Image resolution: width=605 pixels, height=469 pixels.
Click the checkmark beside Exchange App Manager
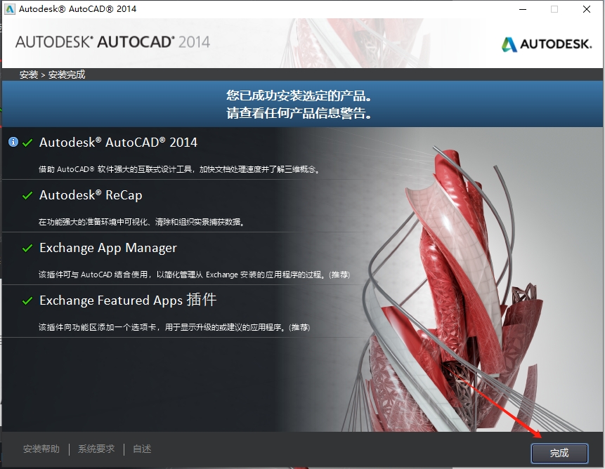click(x=27, y=248)
